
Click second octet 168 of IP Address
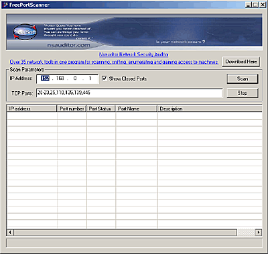pyautogui.click(x=60, y=78)
